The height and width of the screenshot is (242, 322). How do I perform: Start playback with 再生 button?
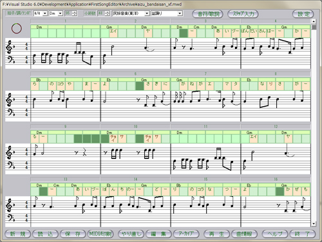217,234
